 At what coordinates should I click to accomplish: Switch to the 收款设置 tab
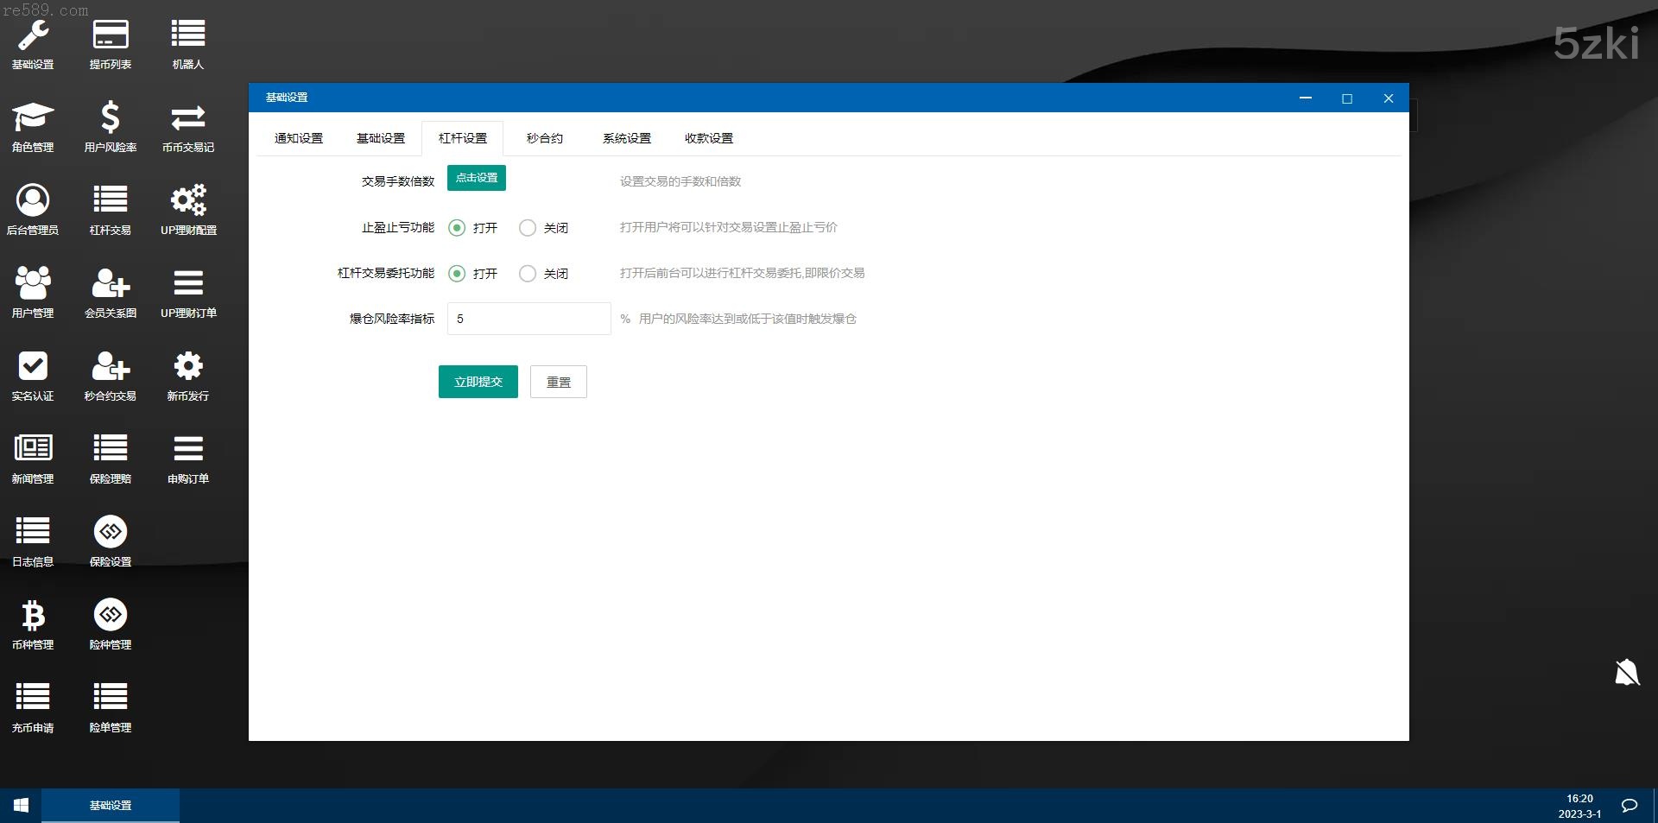[708, 138]
